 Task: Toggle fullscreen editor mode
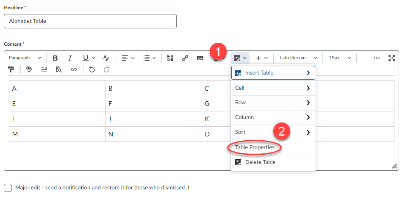(391, 58)
